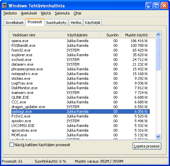Image resolution: width=170 pixels, height=166 pixels.
Task: Select the apcsystray.exe process
Action: click(80, 130)
